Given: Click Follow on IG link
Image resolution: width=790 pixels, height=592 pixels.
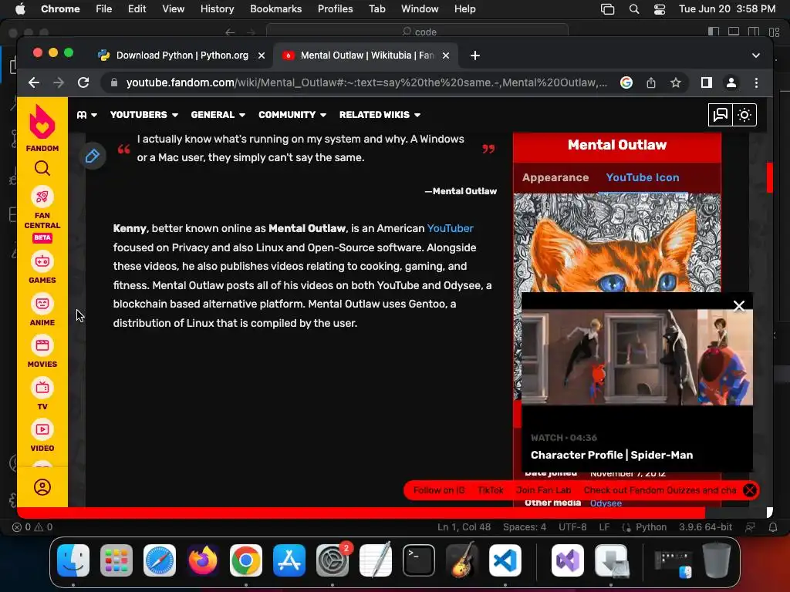Looking at the screenshot, I should 439,490.
